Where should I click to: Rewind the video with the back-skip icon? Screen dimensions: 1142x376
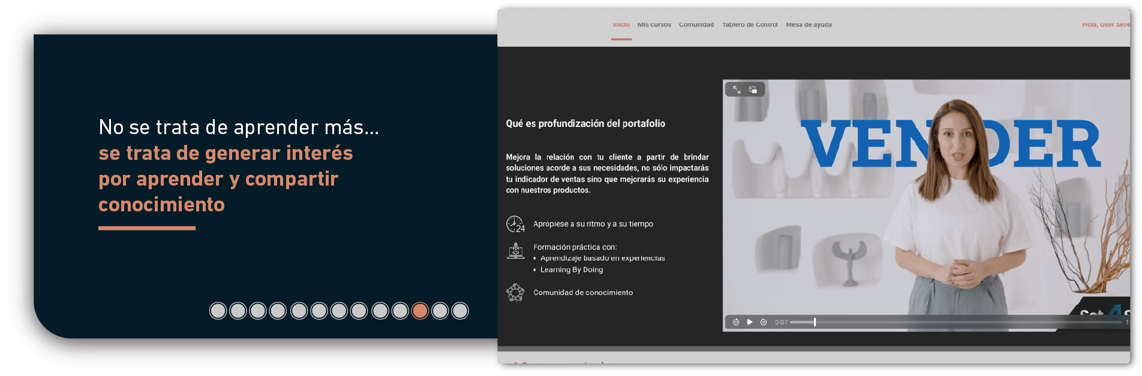tap(736, 322)
